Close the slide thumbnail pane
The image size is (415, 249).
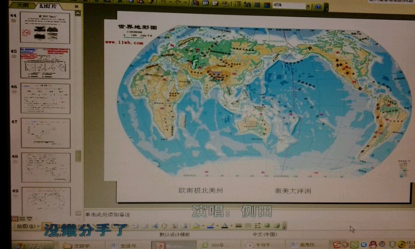tap(77, 6)
